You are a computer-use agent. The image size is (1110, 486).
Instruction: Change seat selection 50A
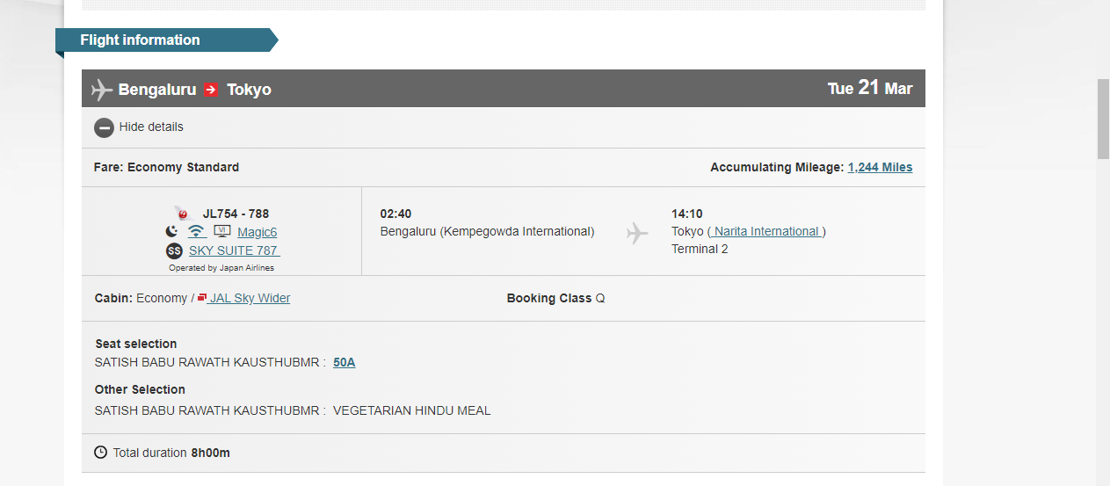tap(344, 361)
